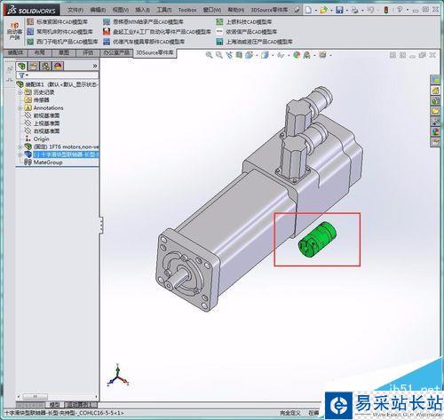Open the ConfigurationManager tab
Viewport: 444px width, 420px height.
[46, 66]
